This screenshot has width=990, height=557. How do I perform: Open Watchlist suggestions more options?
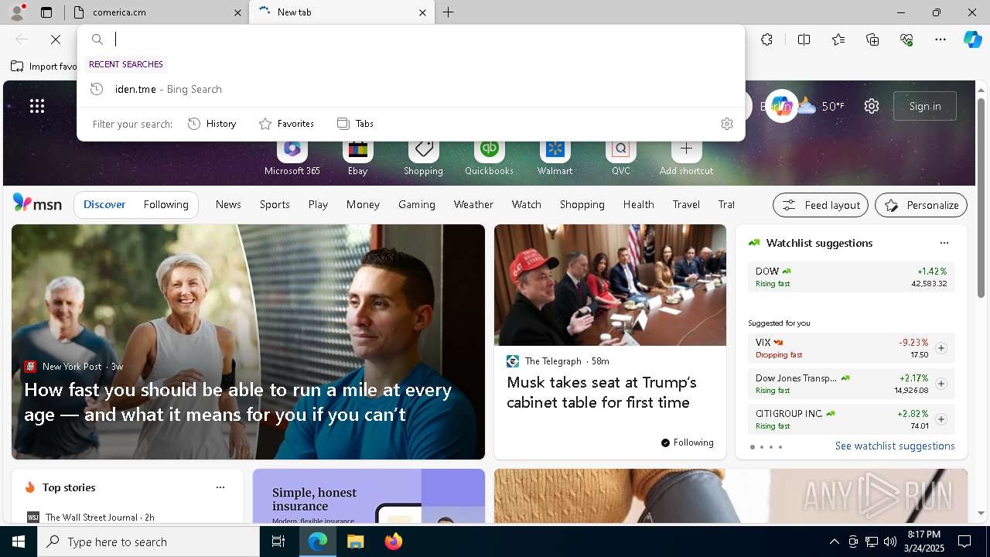[x=944, y=243]
